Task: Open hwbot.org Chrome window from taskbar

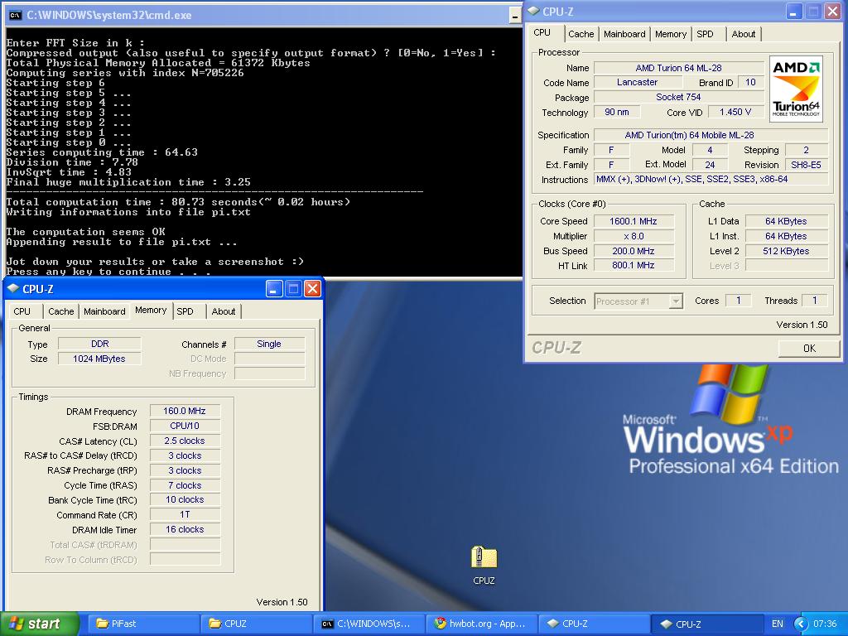Action: (x=482, y=624)
